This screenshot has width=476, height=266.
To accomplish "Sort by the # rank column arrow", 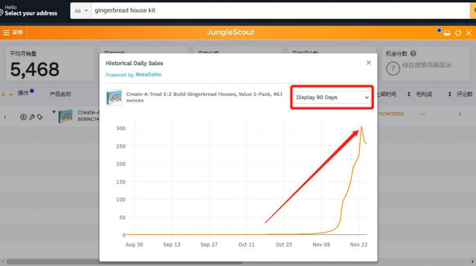I will [11, 94].
